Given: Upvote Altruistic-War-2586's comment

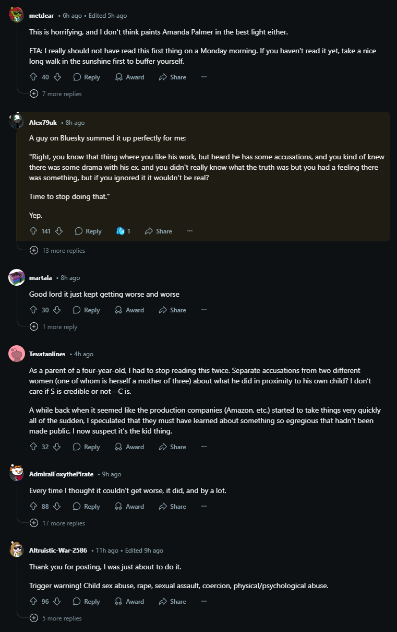Looking at the screenshot, I should coord(34,601).
